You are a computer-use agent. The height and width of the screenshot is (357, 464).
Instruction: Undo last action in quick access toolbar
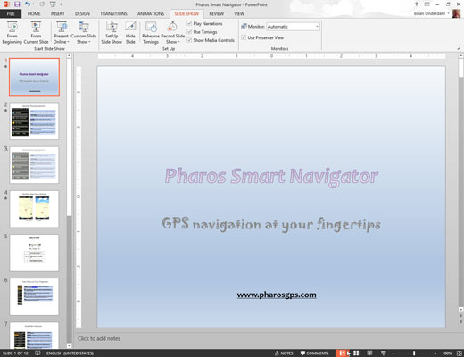(x=28, y=4)
